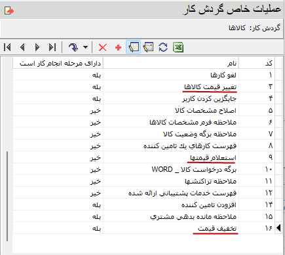The image size is (285, 255).
Task: Delete the record with the red X
Action: tap(103, 47)
